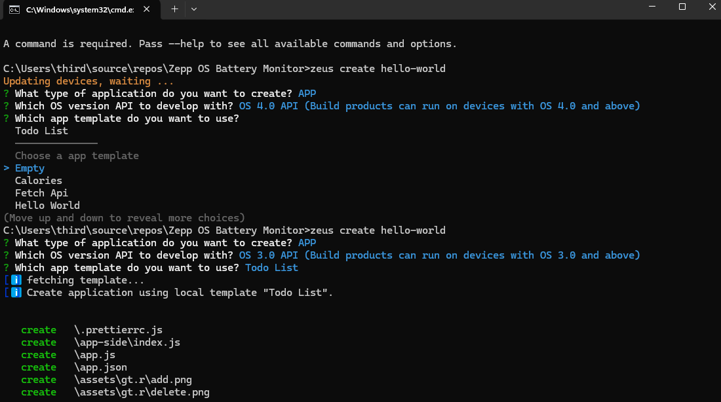Minimize the terminal window
The image size is (721, 402).
pyautogui.click(x=652, y=7)
